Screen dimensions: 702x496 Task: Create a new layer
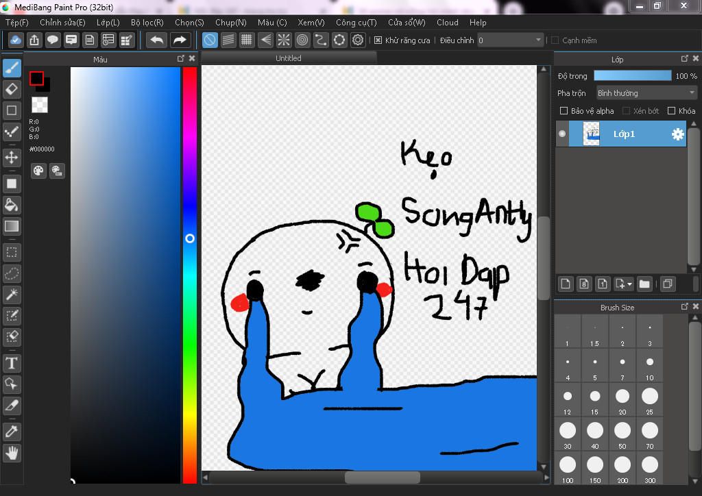(566, 284)
